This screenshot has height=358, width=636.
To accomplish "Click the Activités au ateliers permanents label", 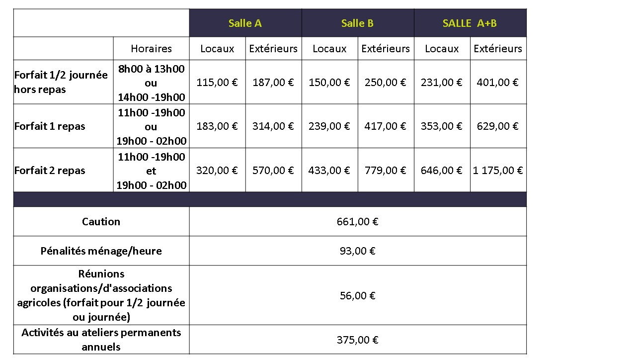I will 101,340.
